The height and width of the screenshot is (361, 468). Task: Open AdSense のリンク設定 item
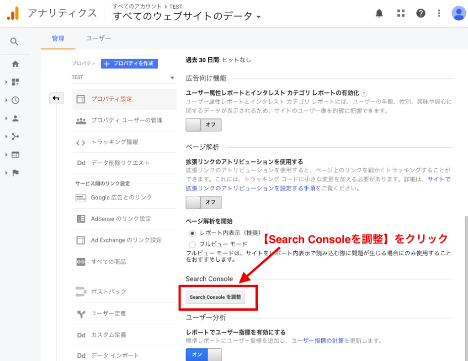point(124,219)
